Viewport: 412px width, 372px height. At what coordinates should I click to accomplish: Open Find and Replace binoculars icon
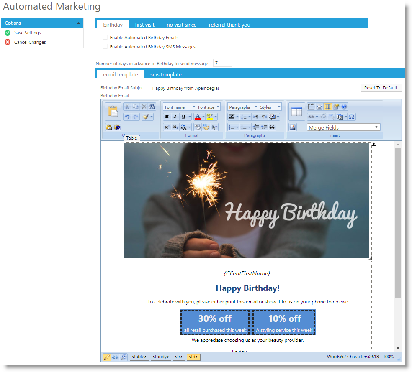[x=152, y=107]
